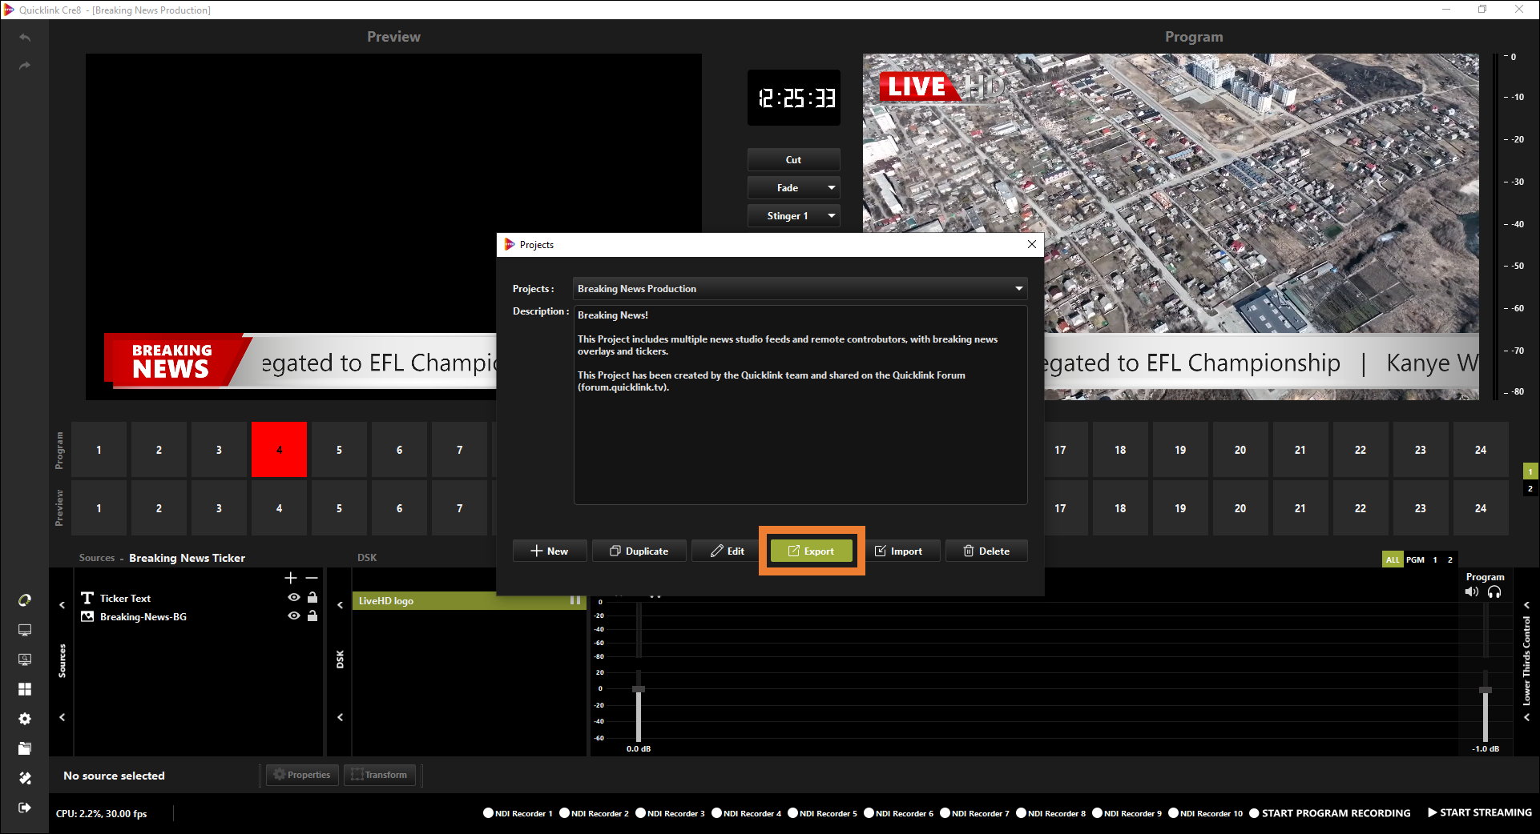Image resolution: width=1540 pixels, height=834 pixels.
Task: Add a new source with plus icon
Action: coord(291,578)
